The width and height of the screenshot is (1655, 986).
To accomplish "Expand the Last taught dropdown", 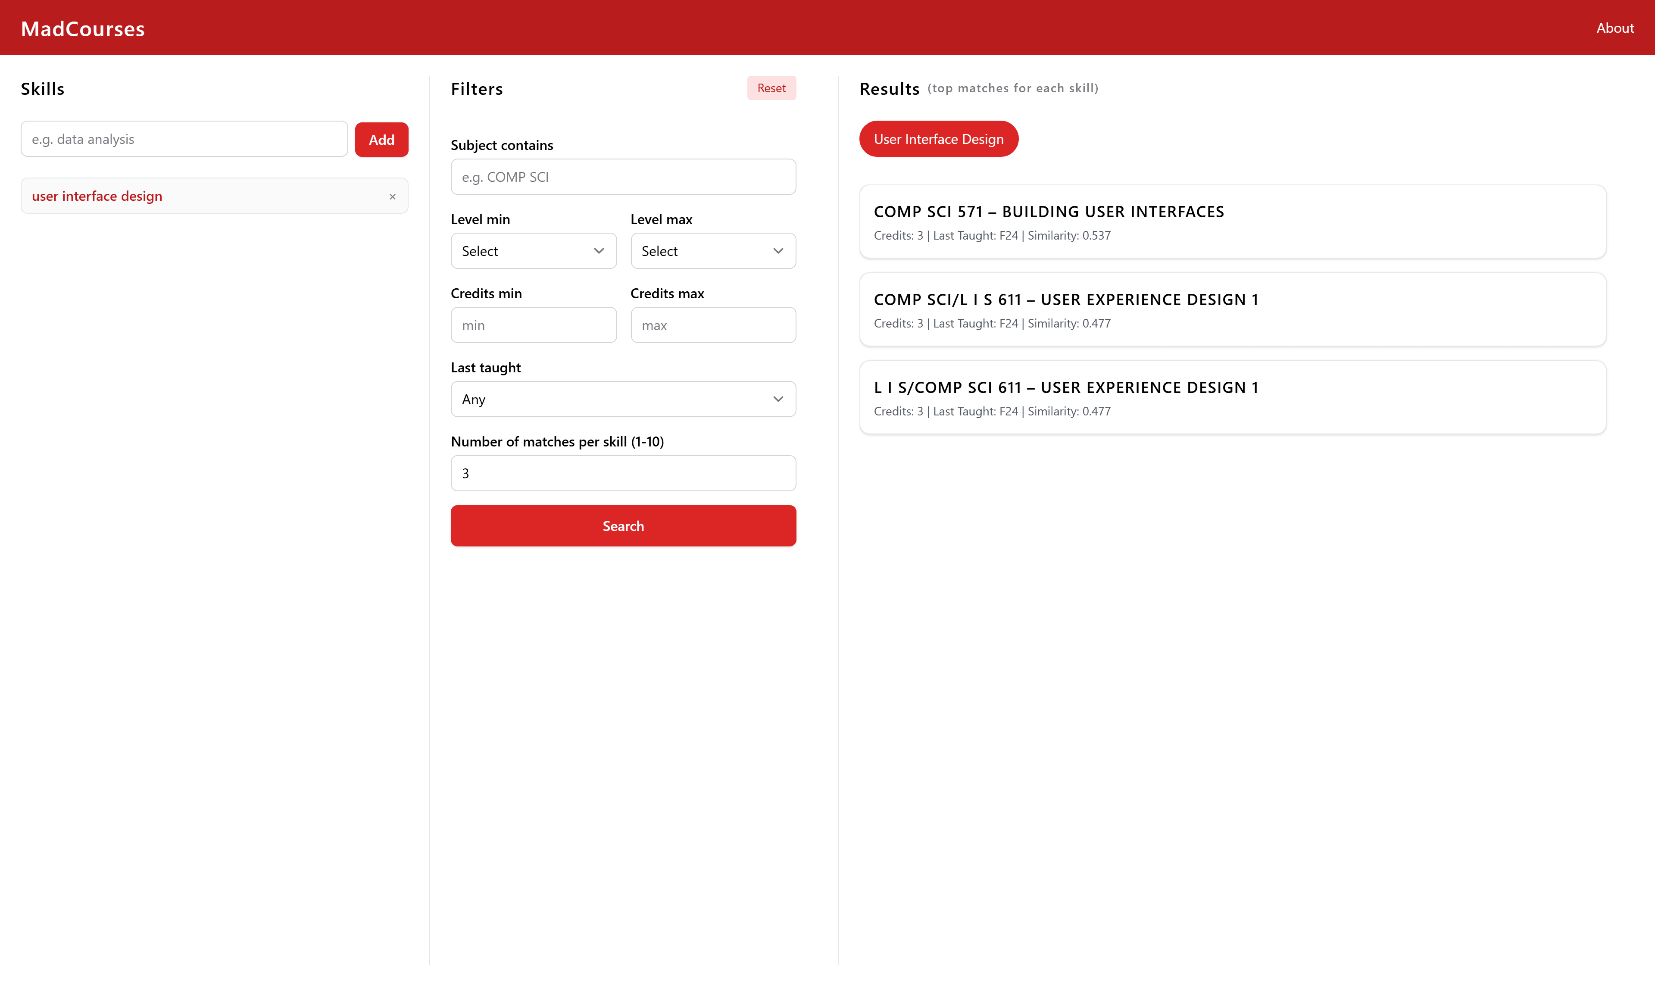I will 622,399.
